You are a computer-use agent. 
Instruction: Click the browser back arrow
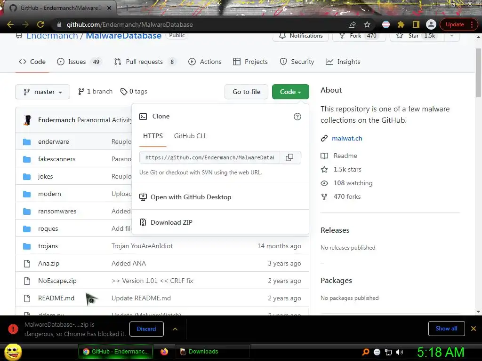click(10, 24)
